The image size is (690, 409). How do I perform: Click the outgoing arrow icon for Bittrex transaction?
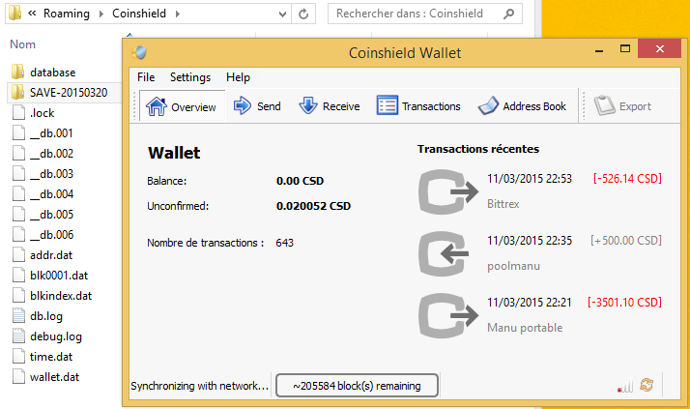point(448,191)
